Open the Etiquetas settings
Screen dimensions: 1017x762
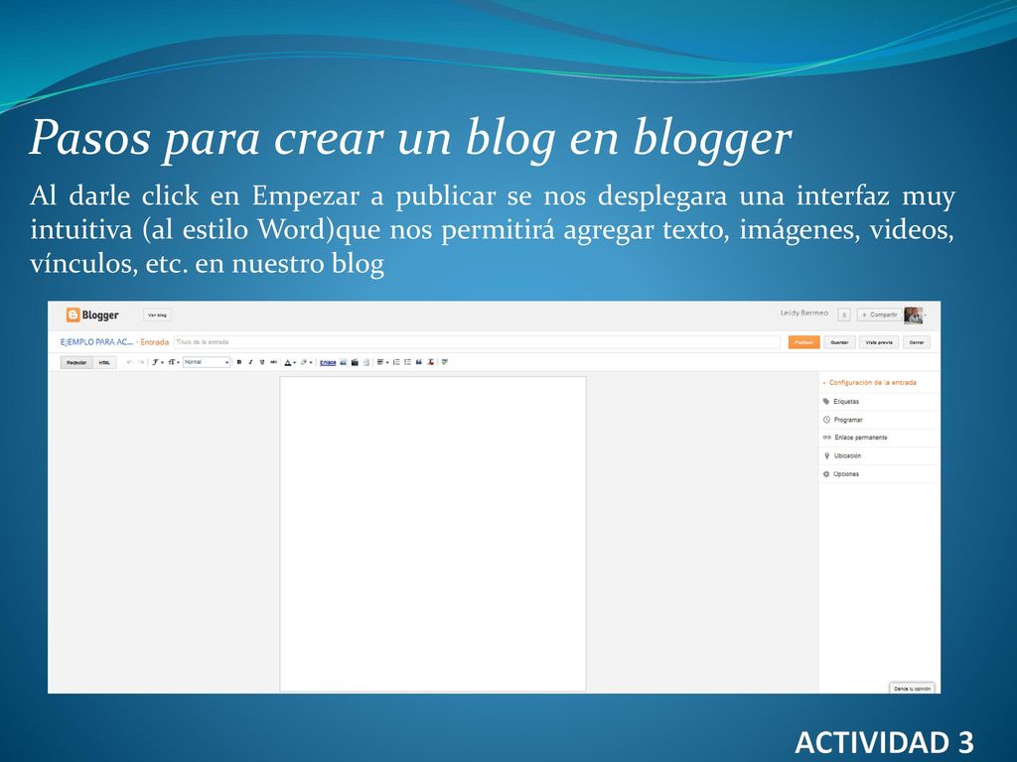(x=879, y=401)
